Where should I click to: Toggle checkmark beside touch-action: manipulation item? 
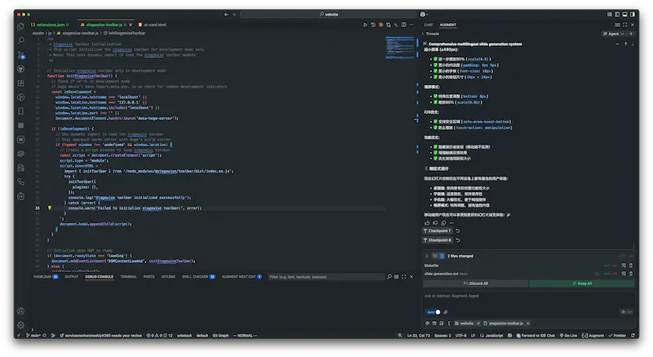pos(435,127)
